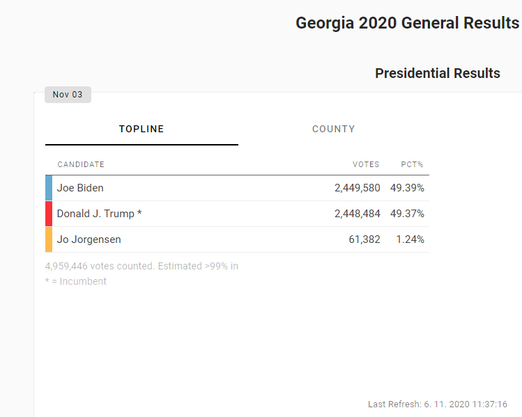Click the votes counted summary text

click(141, 266)
